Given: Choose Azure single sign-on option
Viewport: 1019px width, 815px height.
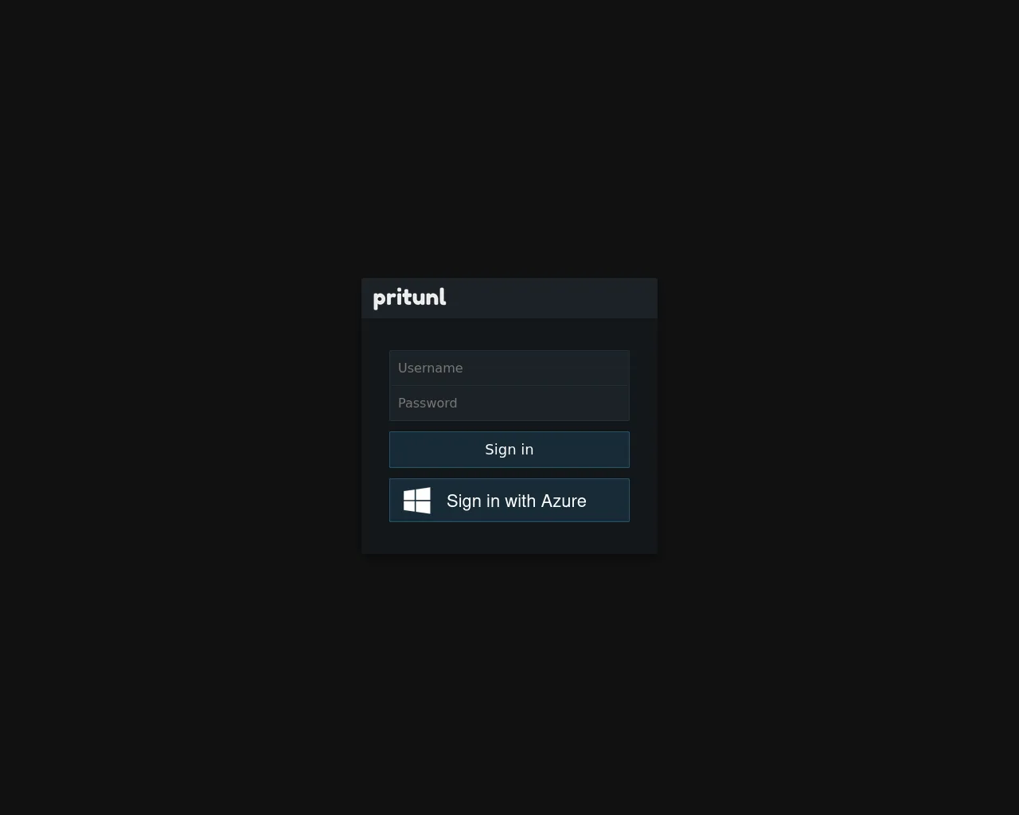Looking at the screenshot, I should click(x=509, y=501).
